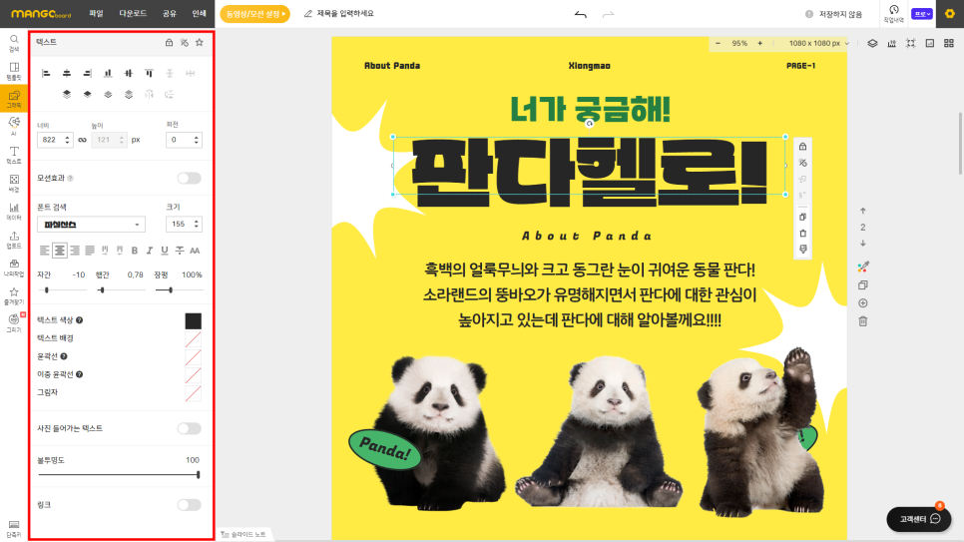Move page up with arrow above page 2
Image resolution: width=964 pixels, height=542 pixels.
point(863,211)
